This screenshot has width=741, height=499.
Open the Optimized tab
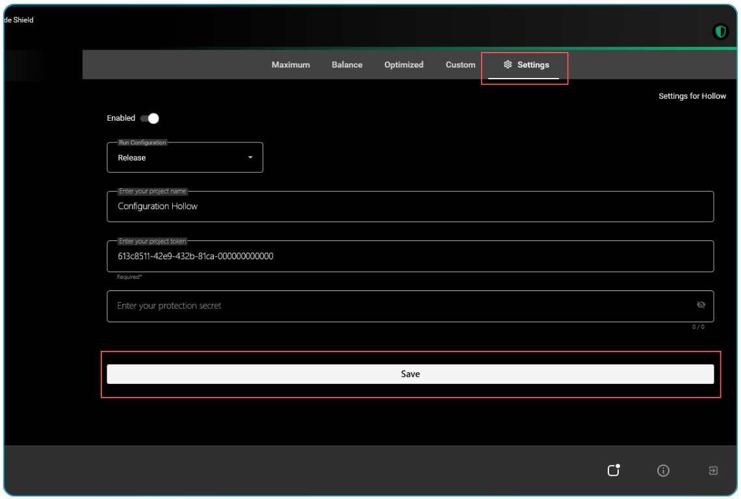click(403, 64)
